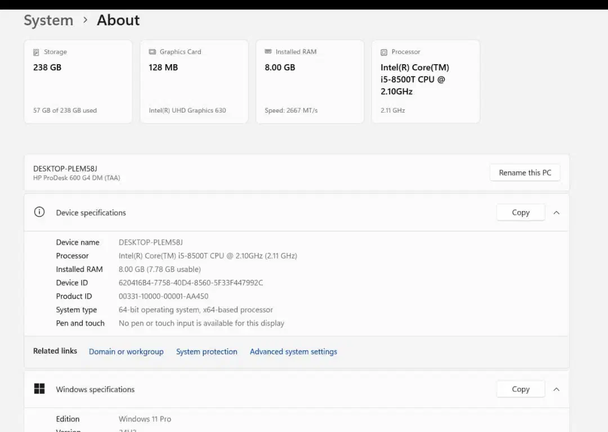Click the Windows logo icon
Image resolution: width=608 pixels, height=432 pixels.
[39, 389]
